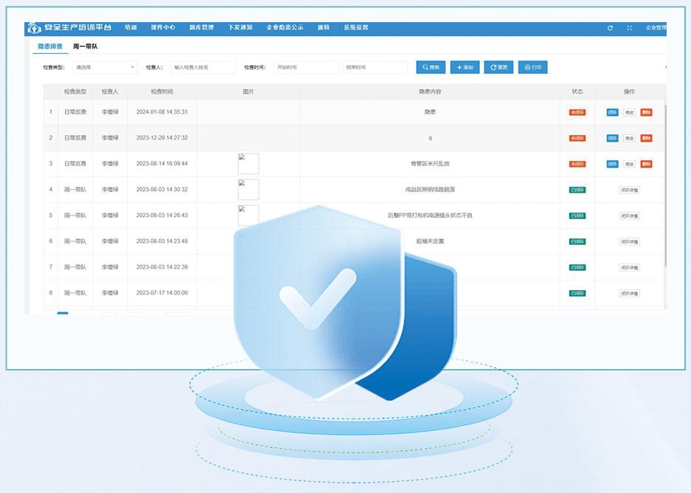Click the refresh icon in the top bar
Screen dimensions: 691x493
[x=610, y=28]
